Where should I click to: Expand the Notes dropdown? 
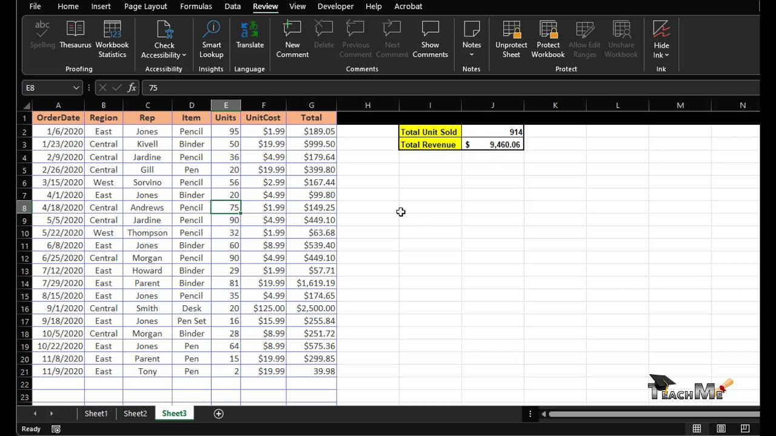pyautogui.click(x=472, y=54)
